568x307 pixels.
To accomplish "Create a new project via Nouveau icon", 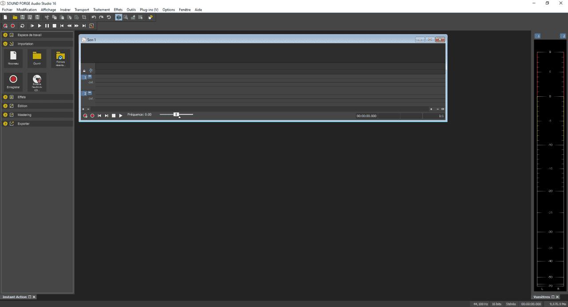I will [13, 58].
